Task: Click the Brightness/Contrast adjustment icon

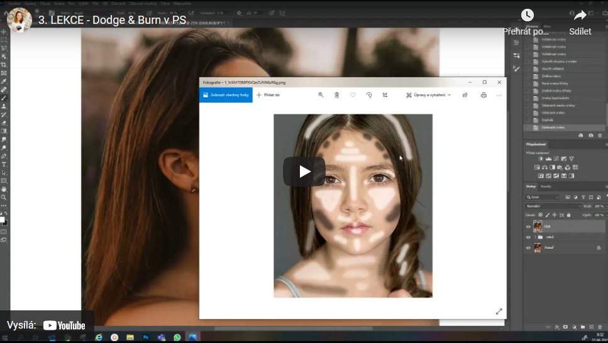Action: (541, 158)
